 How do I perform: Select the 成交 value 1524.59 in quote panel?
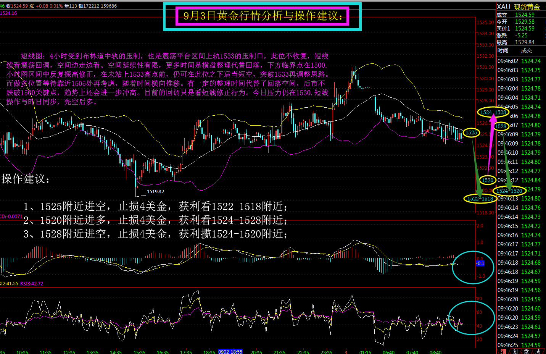pos(525,15)
